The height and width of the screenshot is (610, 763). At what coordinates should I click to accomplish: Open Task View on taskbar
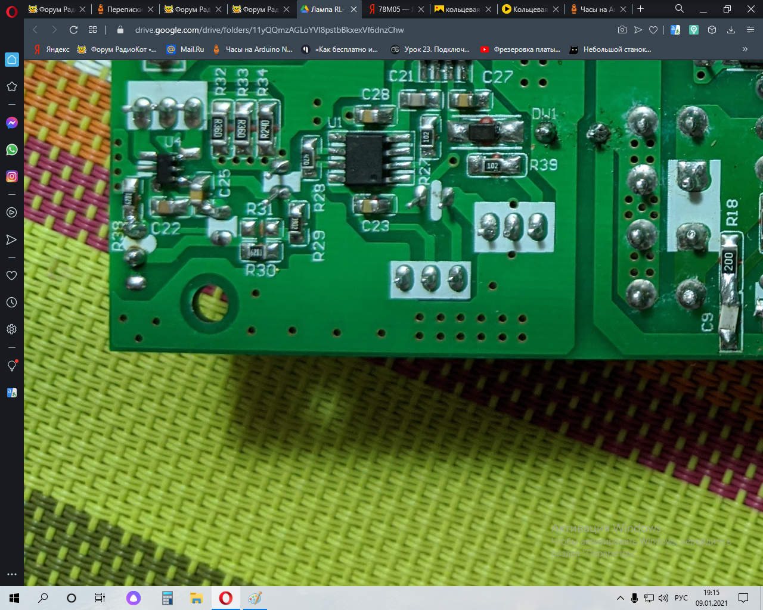pos(100,598)
